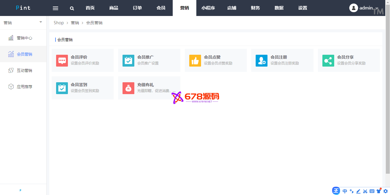
Task: Click the red 会员评价 chat icon
Action: 62,61
